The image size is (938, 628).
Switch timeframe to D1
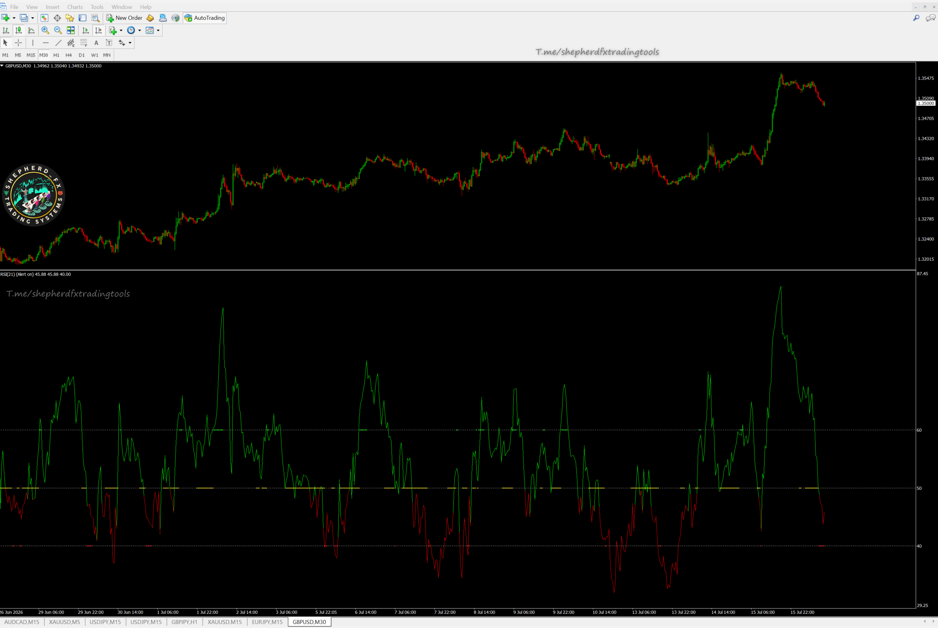coord(82,55)
